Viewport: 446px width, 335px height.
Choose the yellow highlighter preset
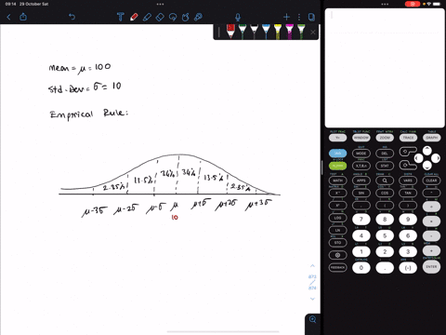278,32
